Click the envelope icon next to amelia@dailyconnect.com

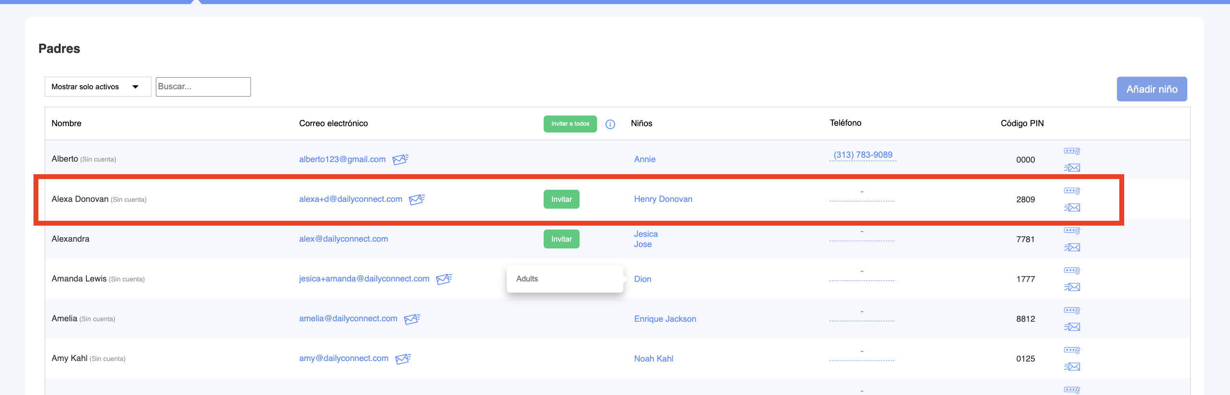pos(412,318)
